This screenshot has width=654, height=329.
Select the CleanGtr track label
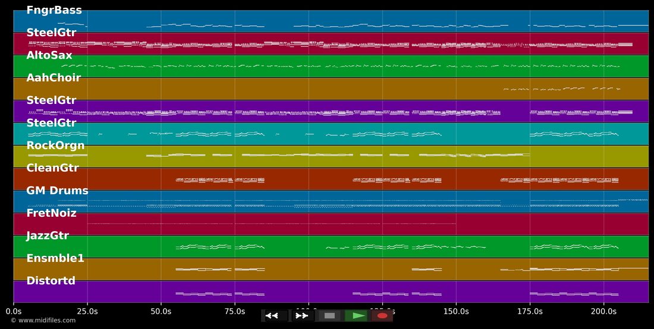click(54, 168)
